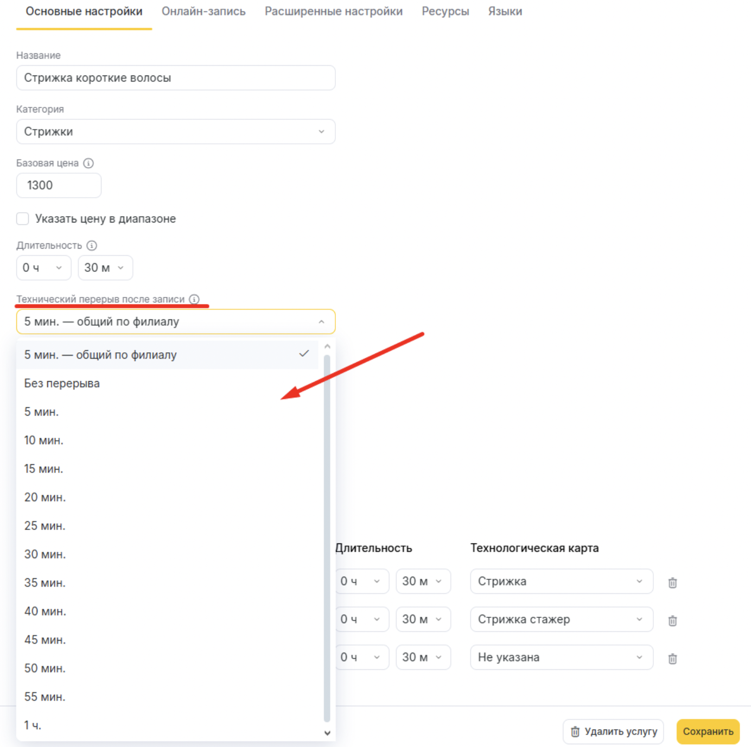Image resolution: width=751 pixels, height=747 pixels.
Task: Delete the Стрижка row with trash icon
Action: coord(672,583)
